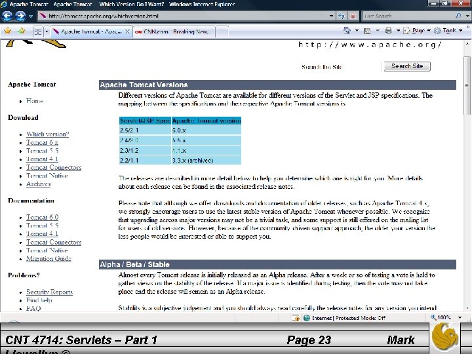Open Tomcat Native under Download
Viewport: 472px width, 354px height.
point(47,176)
